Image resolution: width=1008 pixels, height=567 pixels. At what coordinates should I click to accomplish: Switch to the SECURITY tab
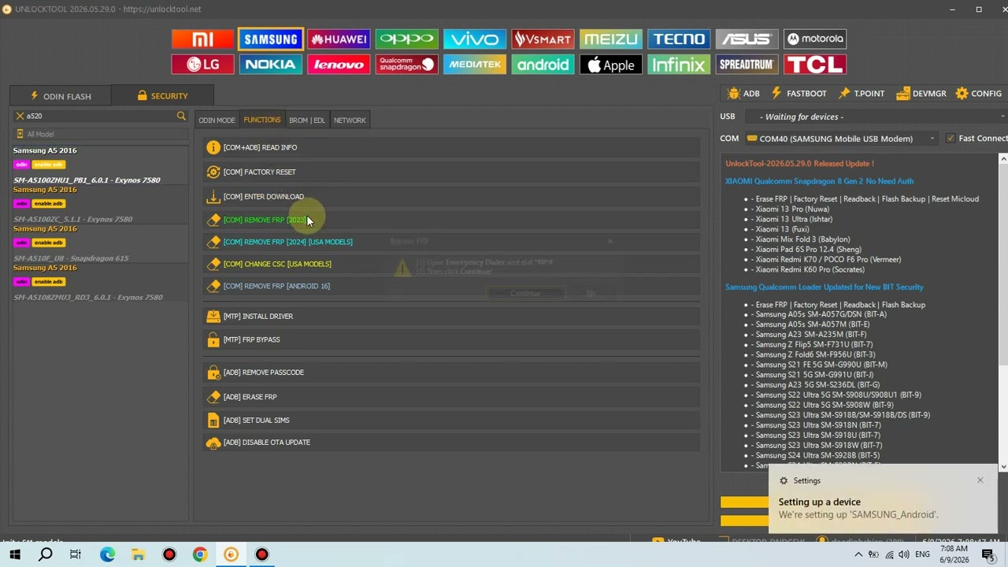click(x=162, y=96)
